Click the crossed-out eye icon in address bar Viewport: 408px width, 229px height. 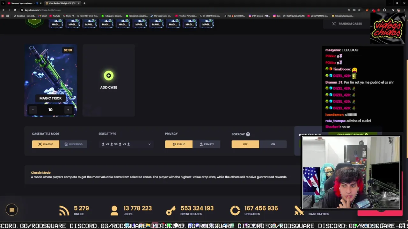[354, 10]
